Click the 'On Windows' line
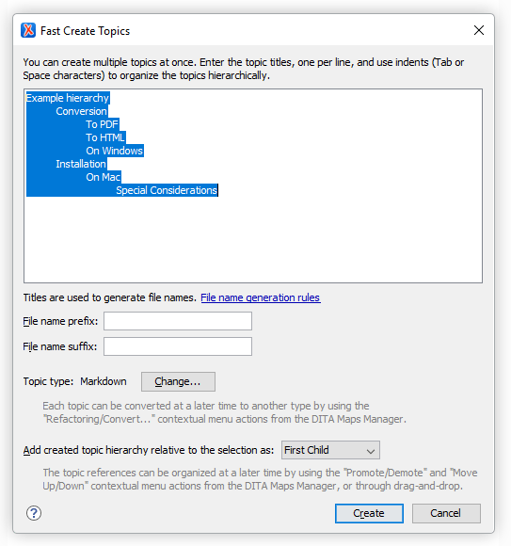 [x=115, y=151]
